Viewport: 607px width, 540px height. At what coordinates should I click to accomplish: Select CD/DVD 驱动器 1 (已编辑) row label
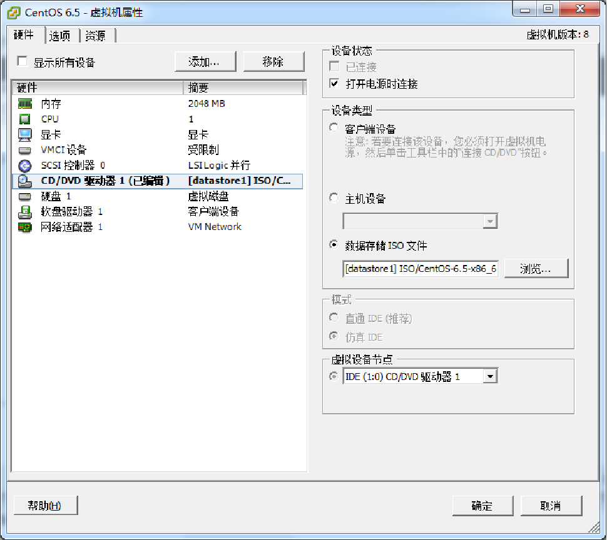click(x=105, y=181)
